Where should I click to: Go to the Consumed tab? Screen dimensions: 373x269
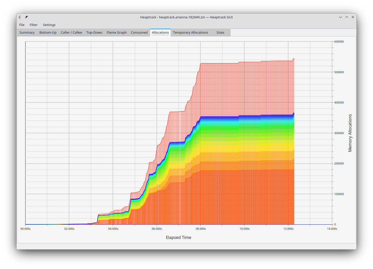pyautogui.click(x=139, y=32)
